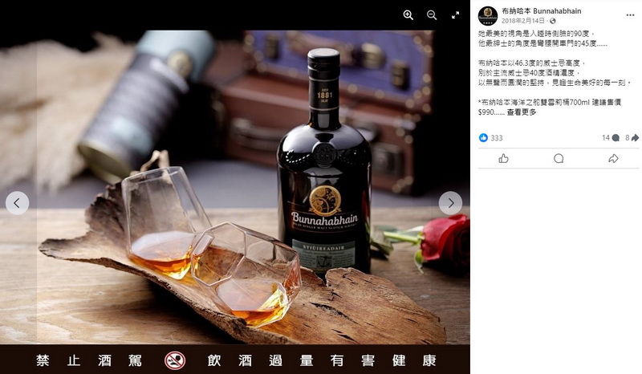Open the 布納哈本 Bunnahabhain page name
The width and height of the screenshot is (642, 374).
pos(541,11)
